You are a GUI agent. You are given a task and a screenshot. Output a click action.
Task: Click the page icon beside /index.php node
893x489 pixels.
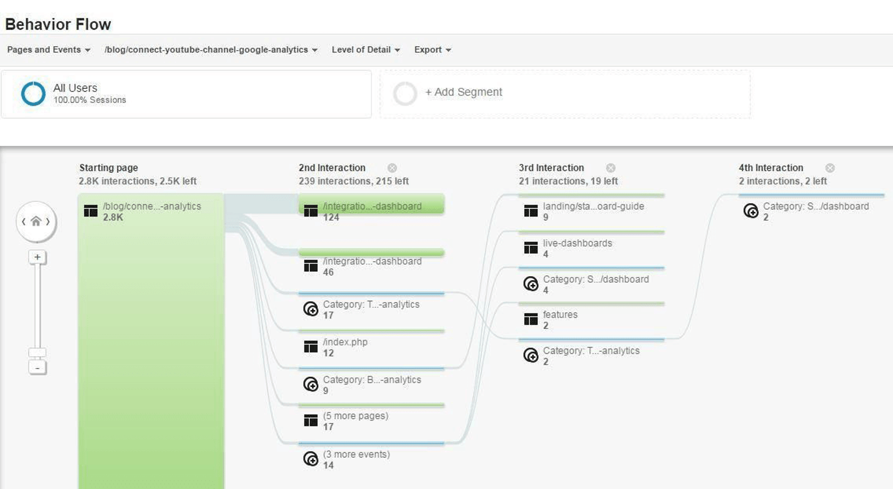tap(311, 347)
